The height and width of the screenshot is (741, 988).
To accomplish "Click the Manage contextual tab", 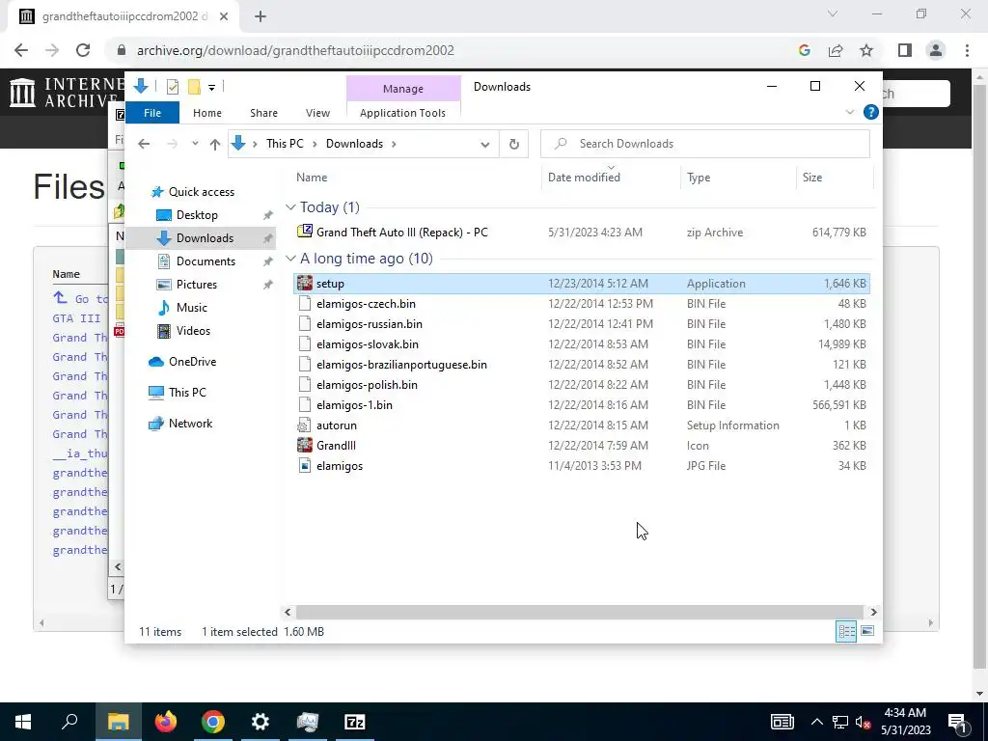I will pos(403,89).
